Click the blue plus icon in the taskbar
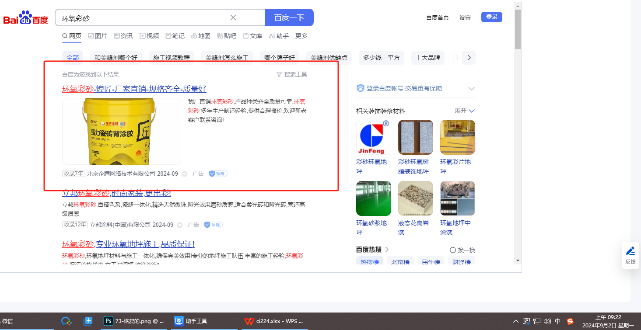641x330 pixels. click(88, 321)
